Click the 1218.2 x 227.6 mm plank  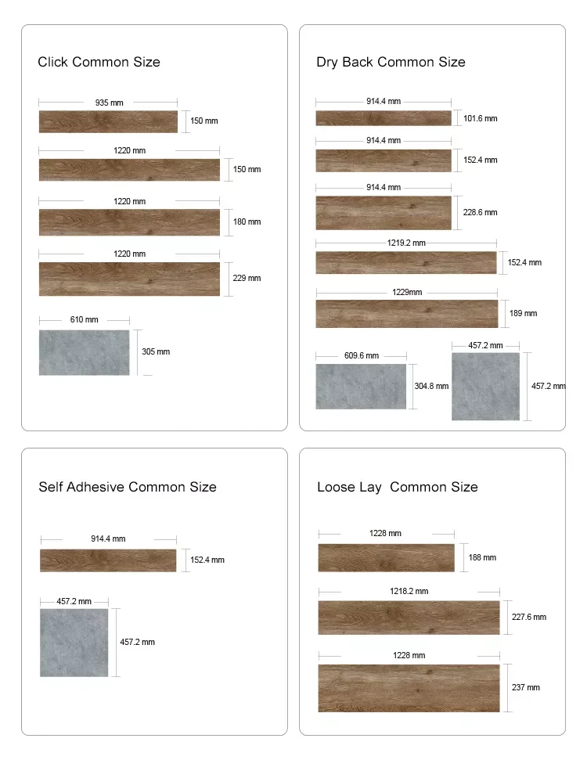[409, 618]
